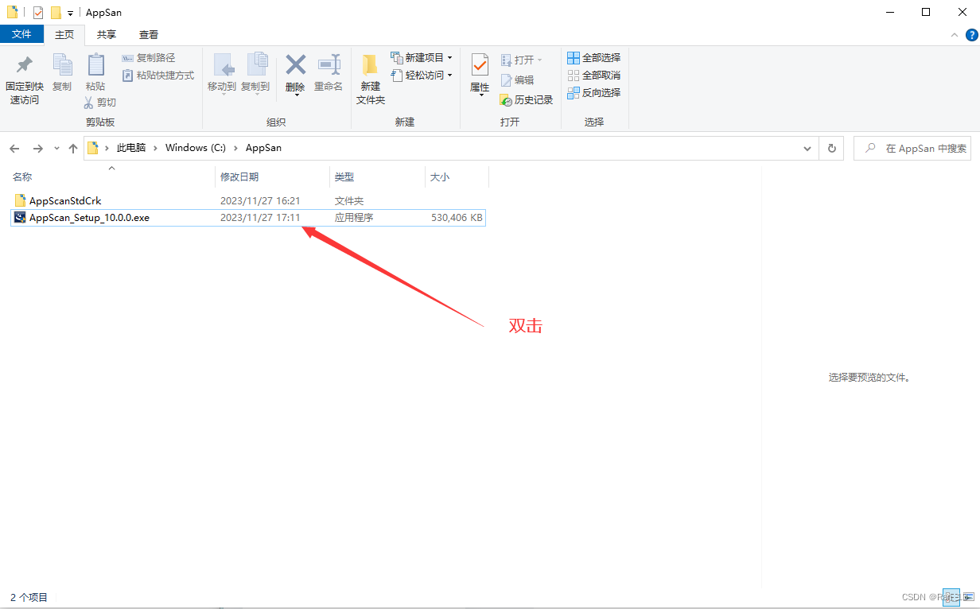The height and width of the screenshot is (609, 980).
Task: Click the breadcrumb chevron after 此电脑
Action: (156, 148)
